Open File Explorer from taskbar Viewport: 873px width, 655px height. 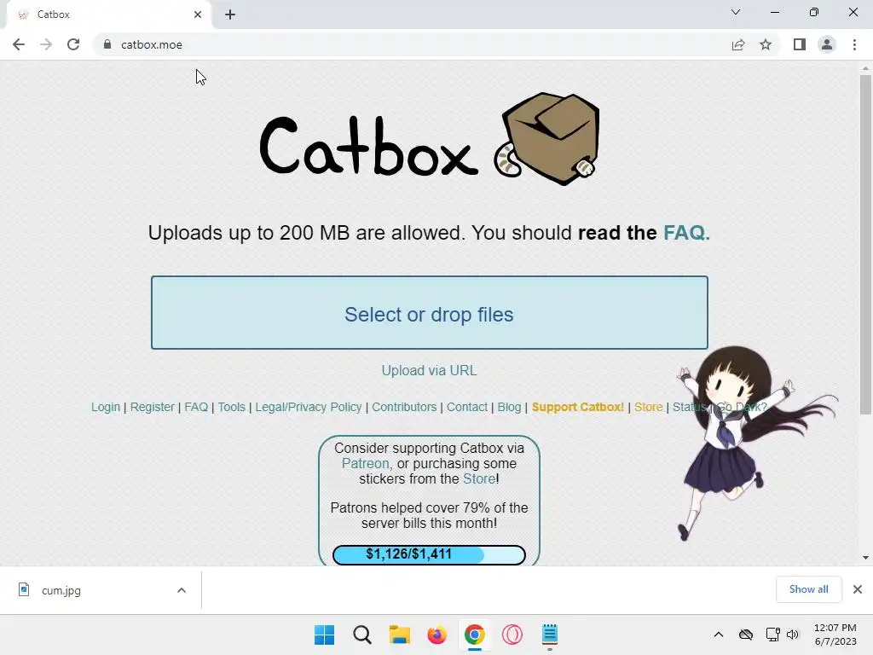(x=399, y=635)
